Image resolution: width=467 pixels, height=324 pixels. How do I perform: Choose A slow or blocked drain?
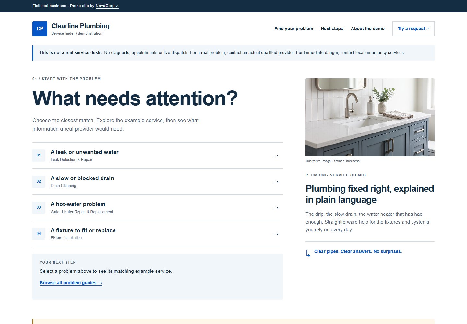(x=158, y=182)
